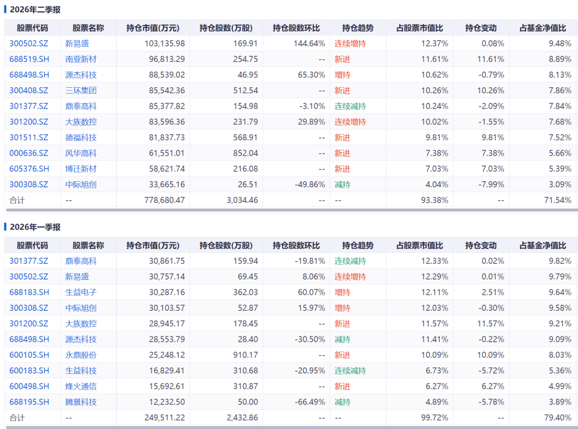Select total 249,511.22 in 一季报 table
This screenshot has height=429, width=578.
164,418
